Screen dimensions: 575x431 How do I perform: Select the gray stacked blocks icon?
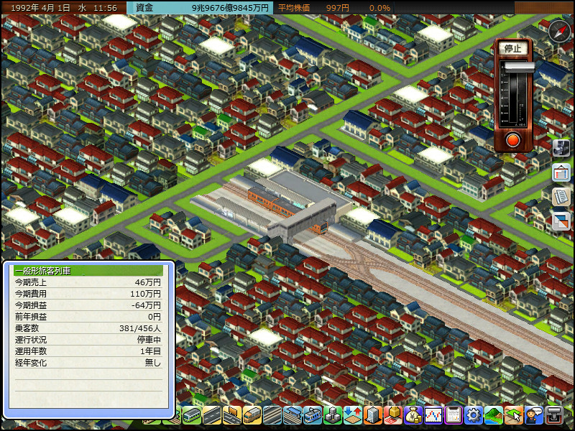pos(333,415)
